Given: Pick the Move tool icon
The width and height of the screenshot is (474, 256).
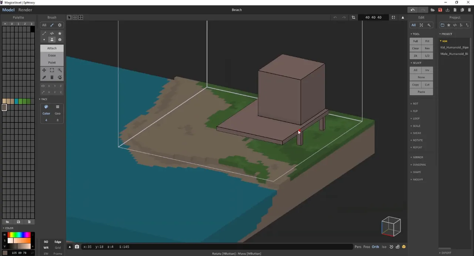Looking at the screenshot, I should [x=44, y=70].
